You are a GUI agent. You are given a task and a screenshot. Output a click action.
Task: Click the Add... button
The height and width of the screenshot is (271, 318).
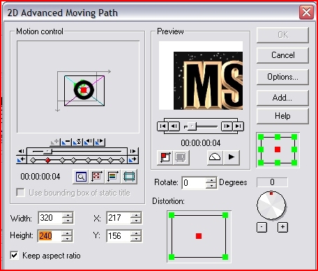282,98
